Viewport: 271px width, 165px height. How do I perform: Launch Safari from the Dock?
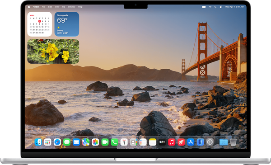pyautogui.click(x=57, y=142)
